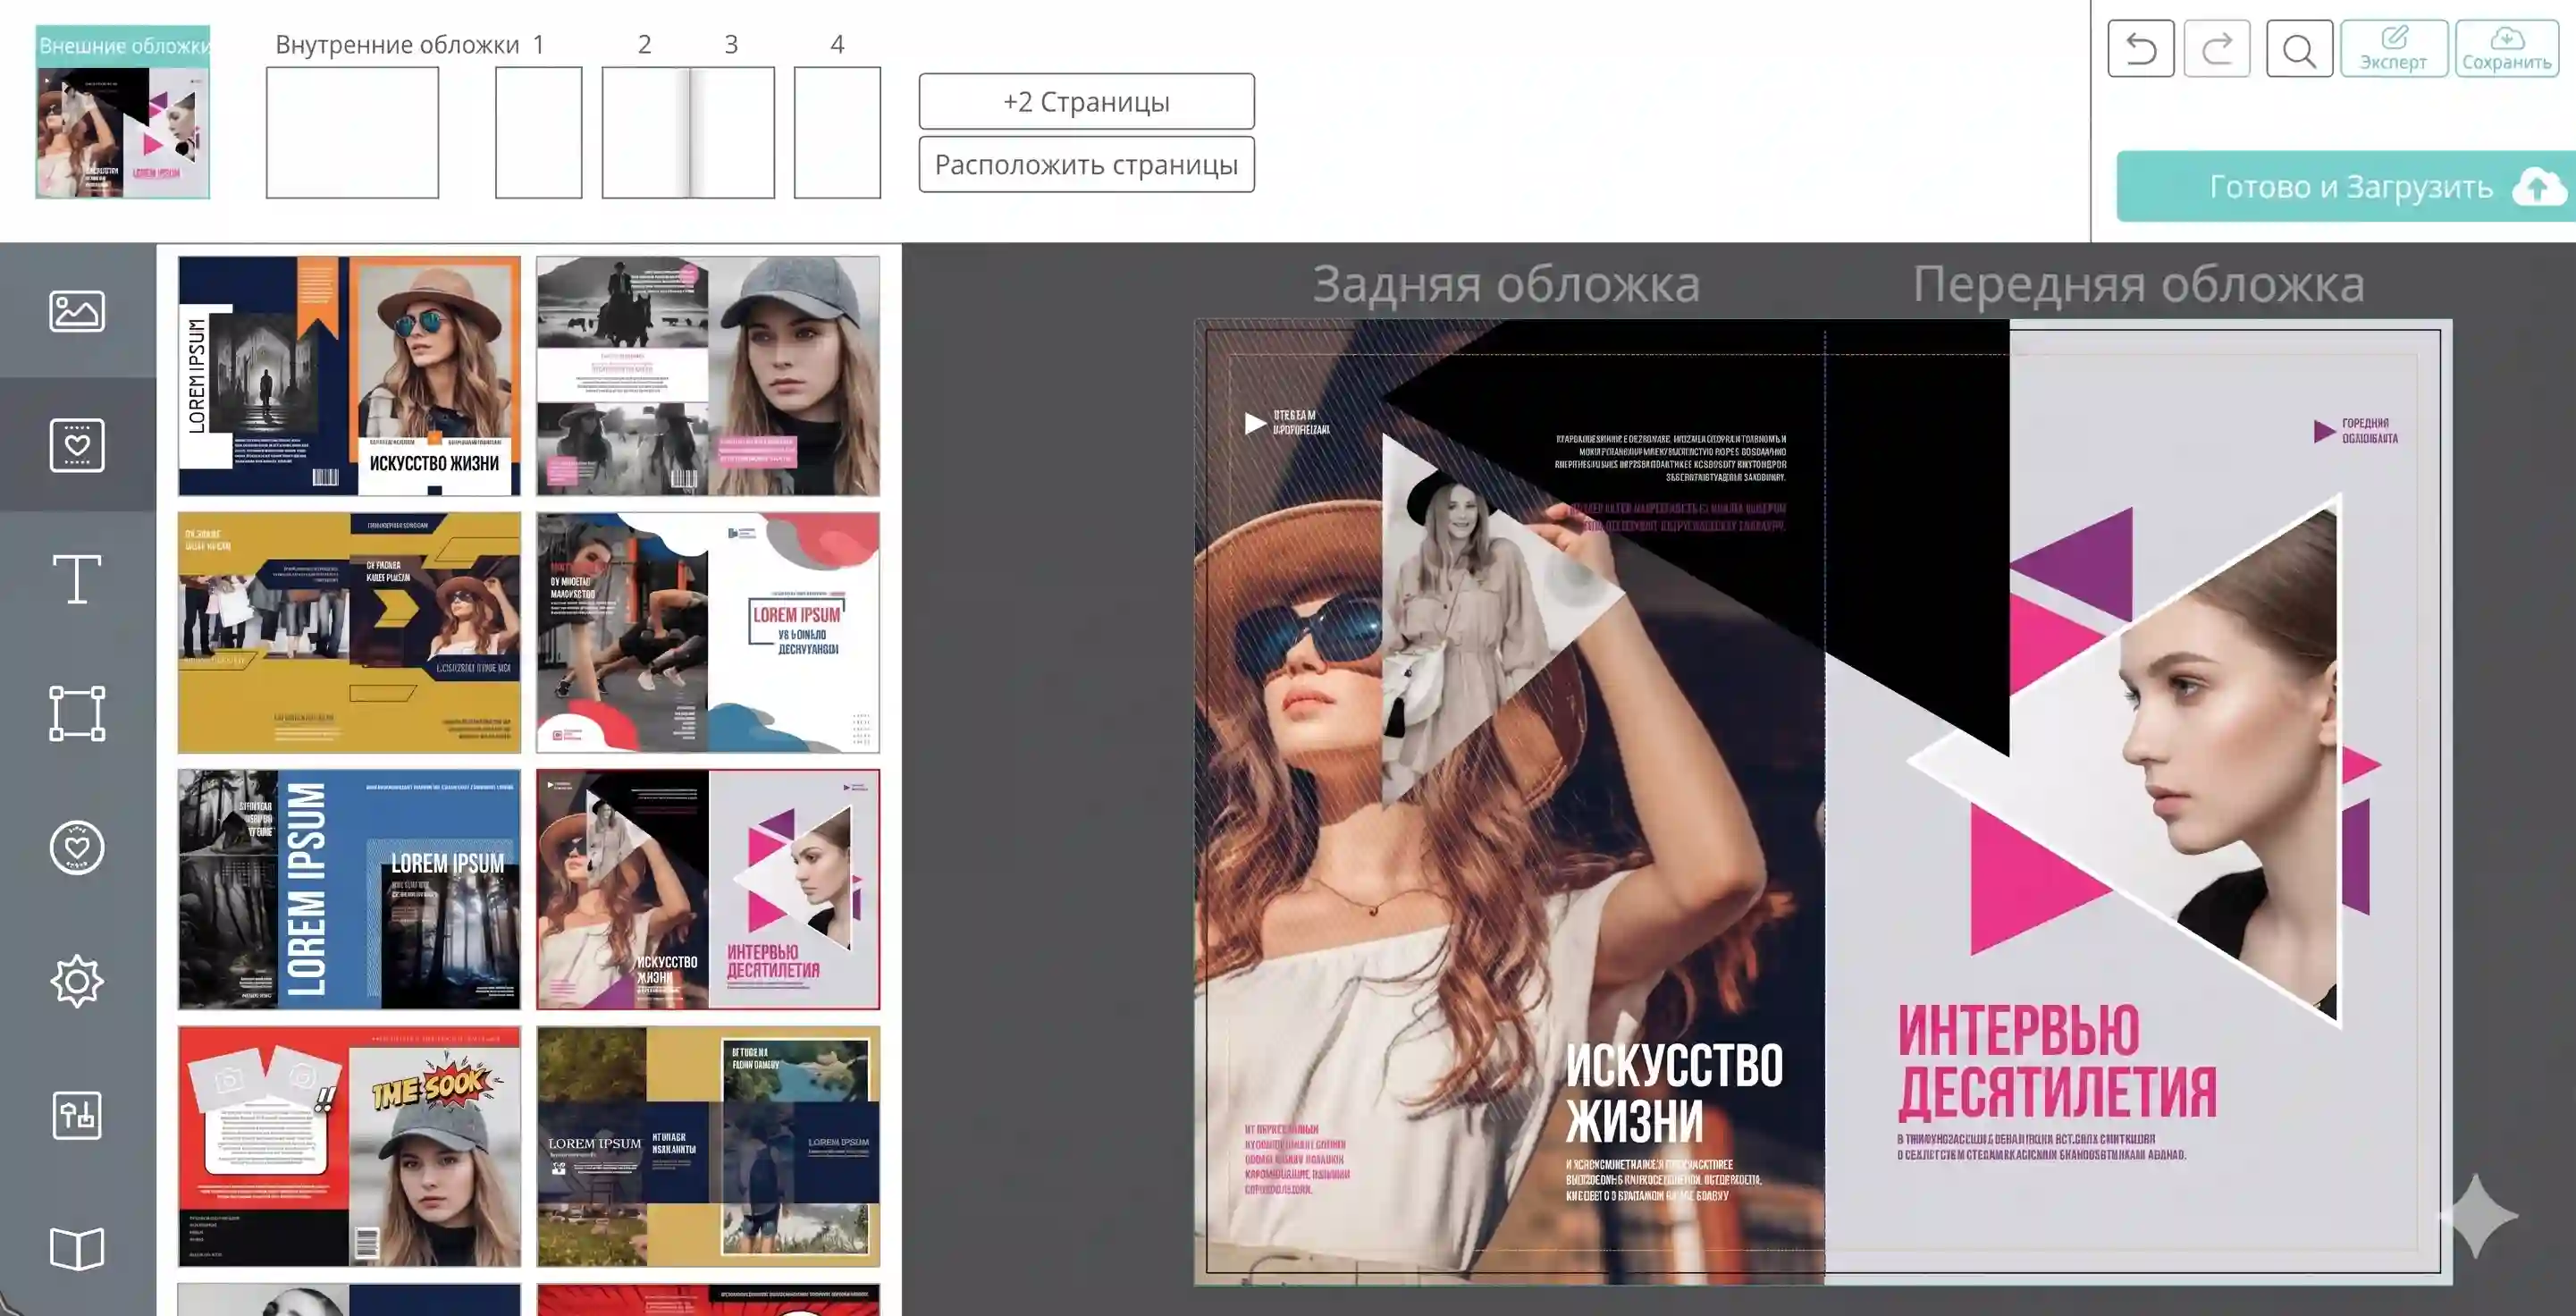Click the sparkle assistant icon
Screen dimensions: 2576x1316
pos(2478,1215)
